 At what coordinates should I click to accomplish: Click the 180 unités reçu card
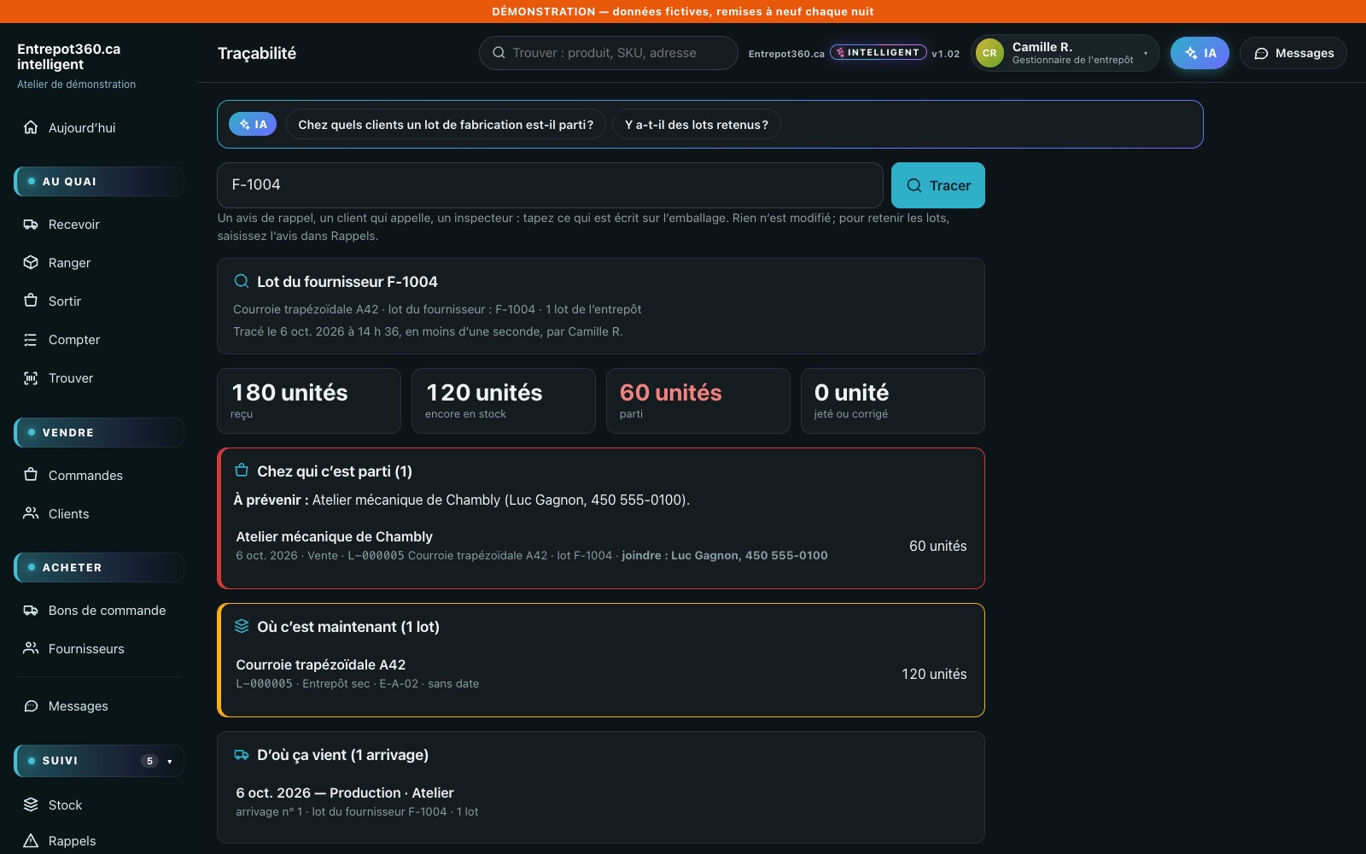coord(309,401)
